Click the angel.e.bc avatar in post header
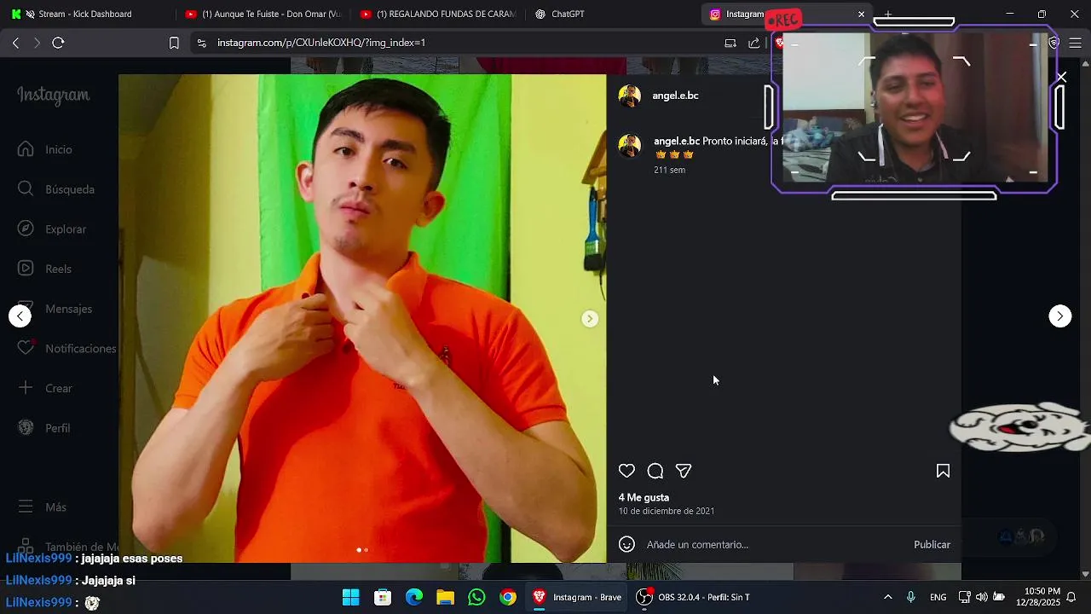The image size is (1091, 614). click(x=629, y=96)
